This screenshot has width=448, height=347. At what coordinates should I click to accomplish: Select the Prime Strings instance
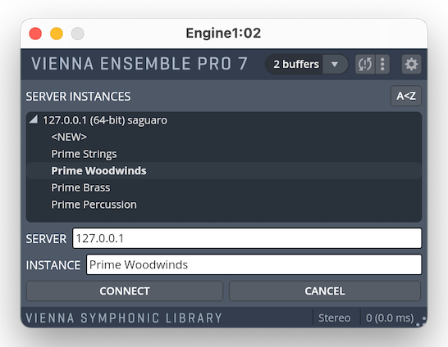(84, 154)
